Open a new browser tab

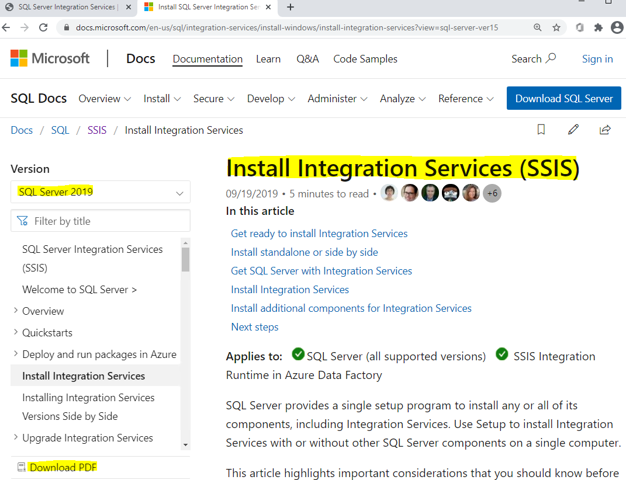[290, 7]
